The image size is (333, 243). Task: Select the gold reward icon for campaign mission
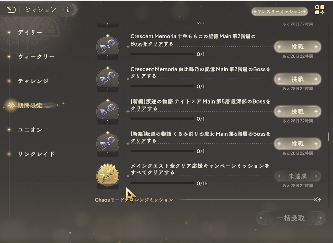pyautogui.click(x=108, y=176)
